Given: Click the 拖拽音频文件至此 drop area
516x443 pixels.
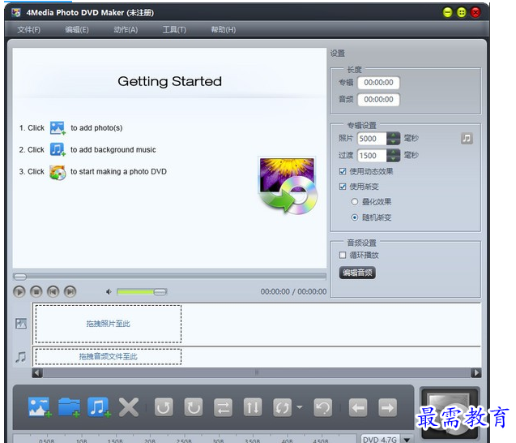Looking at the screenshot, I should coord(109,357).
